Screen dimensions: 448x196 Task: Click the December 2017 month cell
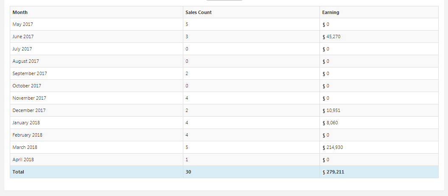(x=29, y=110)
